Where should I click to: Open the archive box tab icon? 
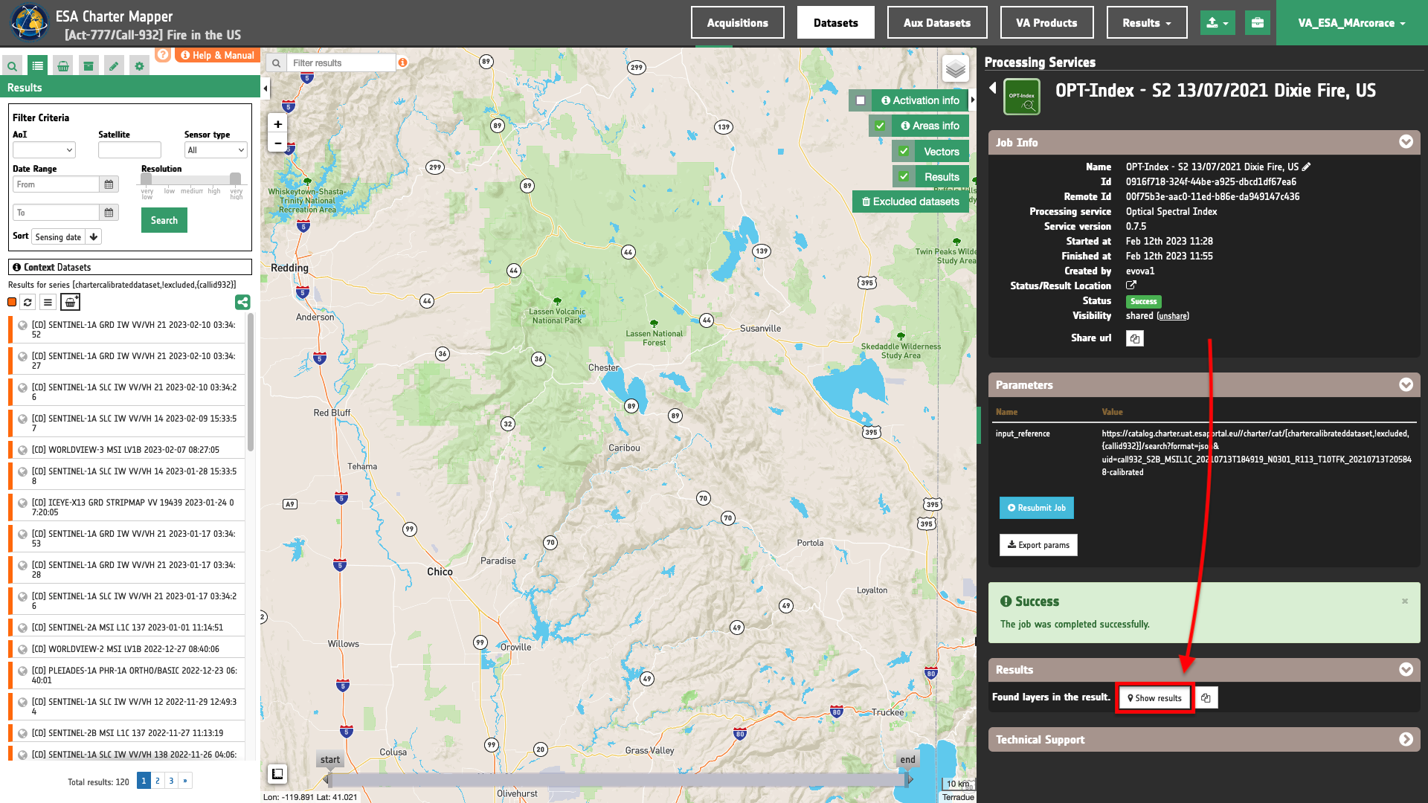[89, 66]
